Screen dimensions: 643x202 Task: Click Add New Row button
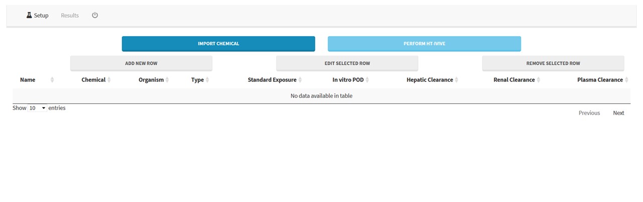click(x=141, y=63)
